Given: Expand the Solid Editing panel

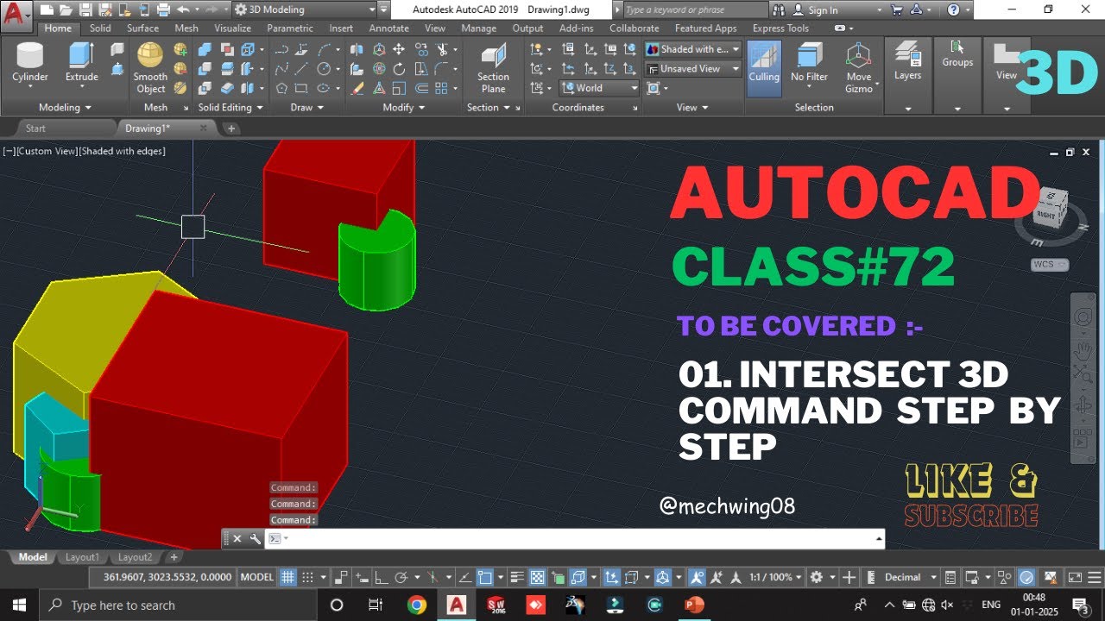Looking at the screenshot, I should click(x=230, y=107).
